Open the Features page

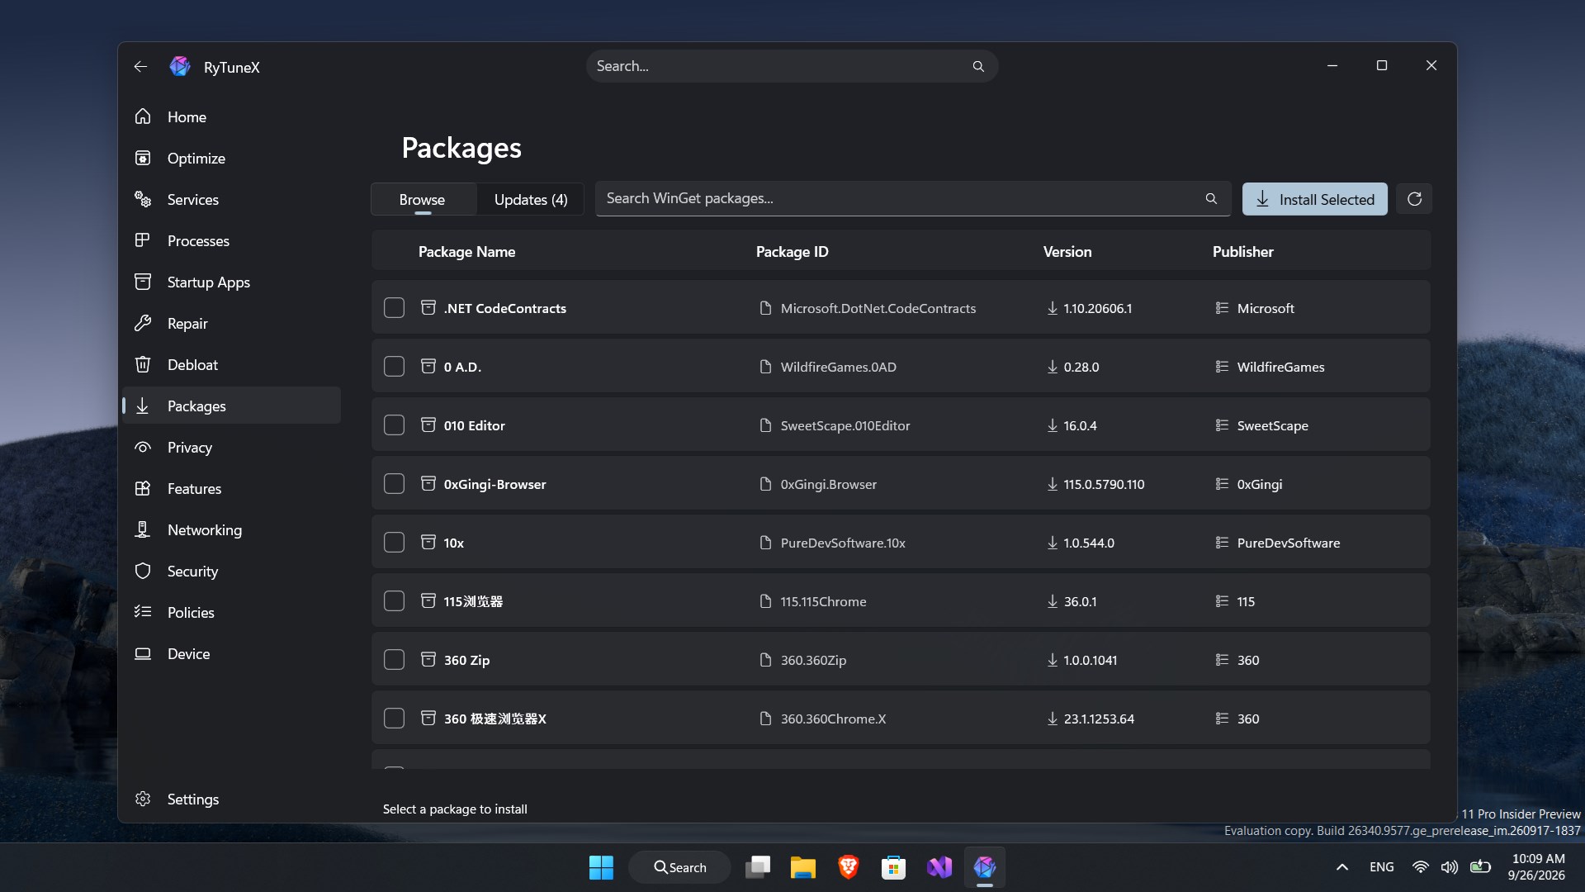pyautogui.click(x=231, y=488)
